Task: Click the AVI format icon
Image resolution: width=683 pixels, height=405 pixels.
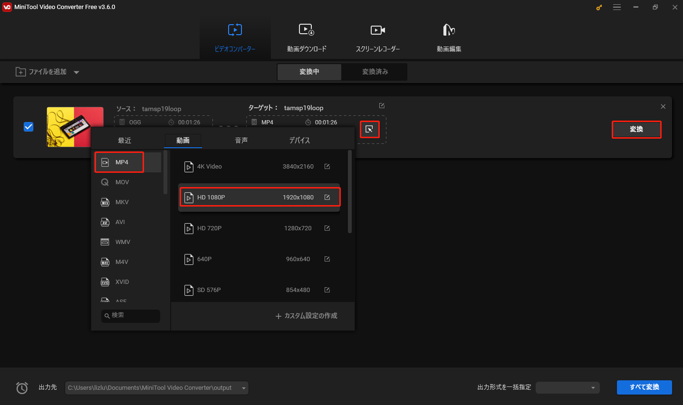Action: (x=105, y=222)
